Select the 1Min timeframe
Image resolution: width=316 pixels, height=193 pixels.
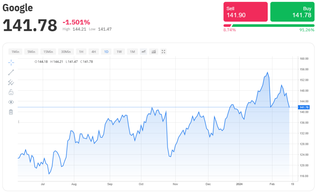tap(15, 52)
